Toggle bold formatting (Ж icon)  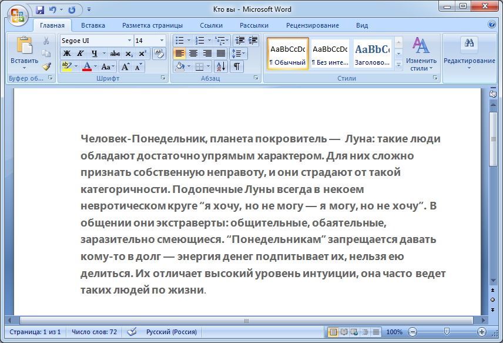pos(66,54)
